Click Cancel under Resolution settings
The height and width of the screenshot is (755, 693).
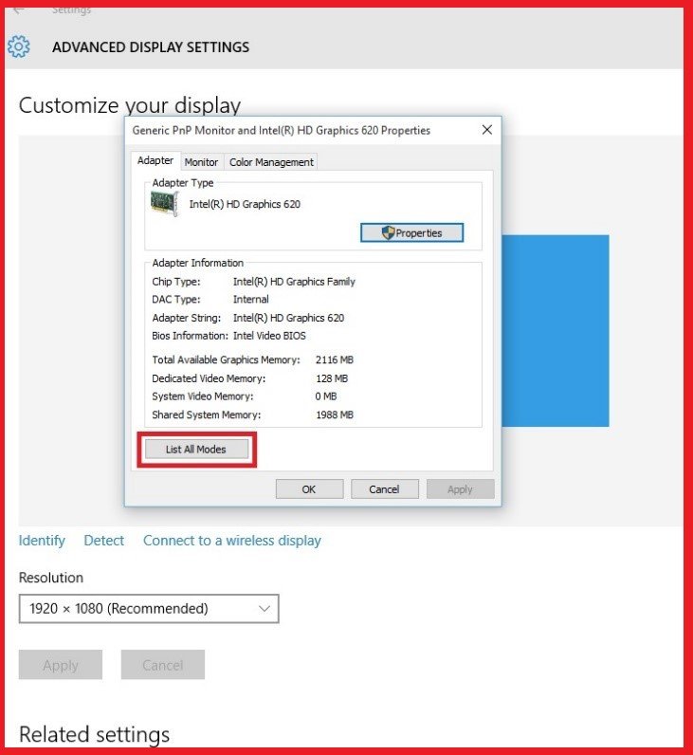tap(163, 665)
